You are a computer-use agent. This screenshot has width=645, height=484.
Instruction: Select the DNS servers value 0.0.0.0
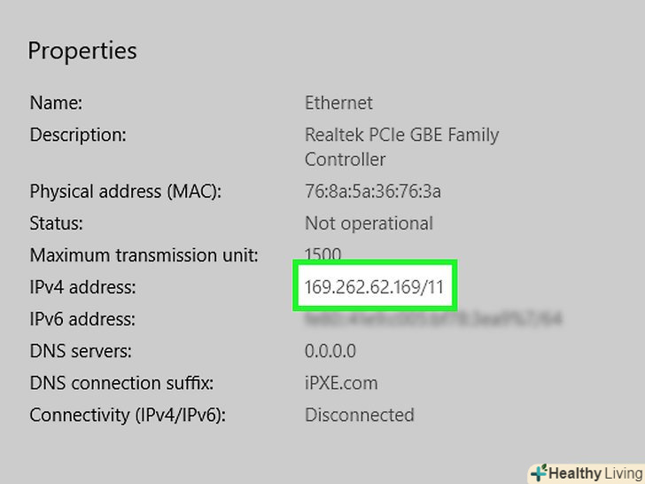(x=330, y=351)
